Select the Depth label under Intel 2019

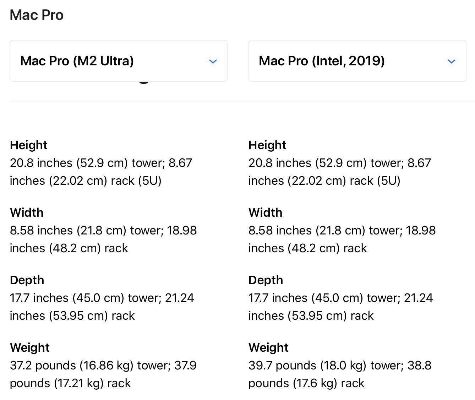(x=266, y=280)
